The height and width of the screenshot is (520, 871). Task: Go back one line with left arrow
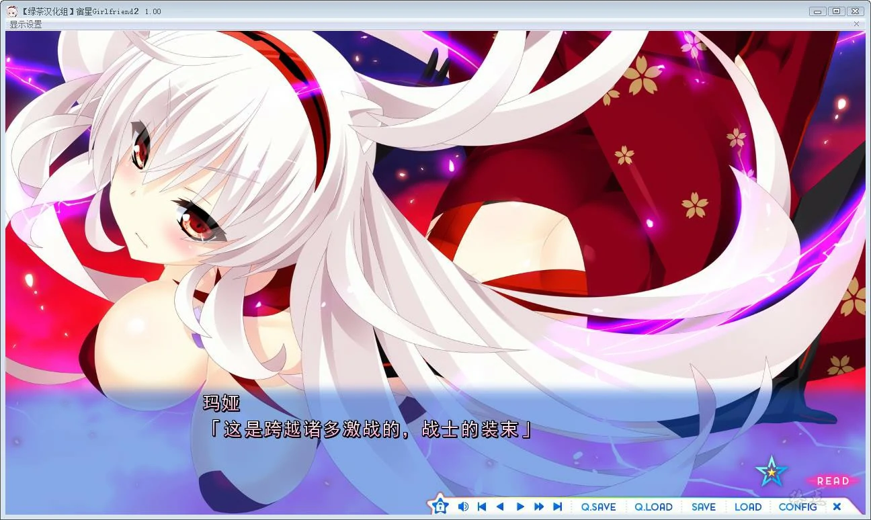tap(500, 507)
